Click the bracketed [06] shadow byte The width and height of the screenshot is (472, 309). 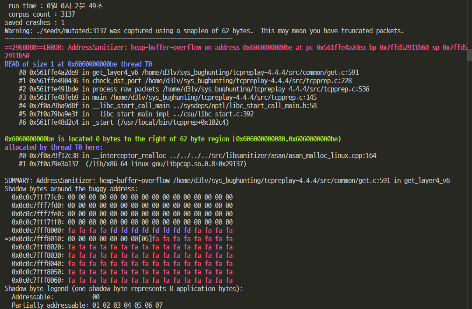pos(145,239)
